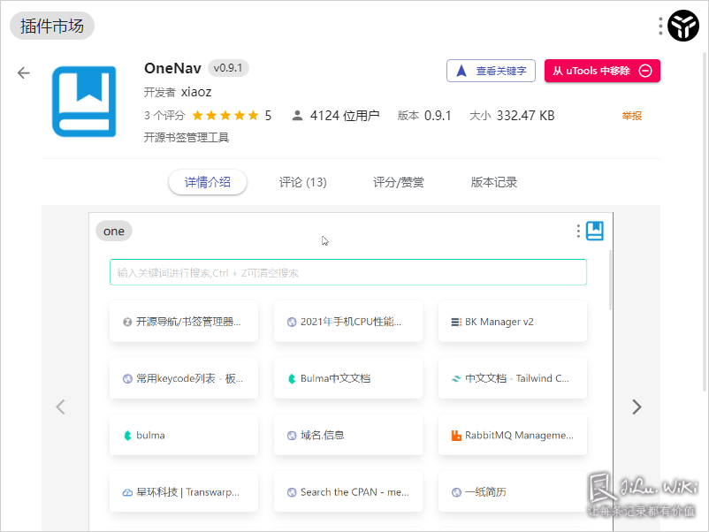Click the 版本 0.9.1 text
Viewport: 709px width, 532px height.
[424, 116]
